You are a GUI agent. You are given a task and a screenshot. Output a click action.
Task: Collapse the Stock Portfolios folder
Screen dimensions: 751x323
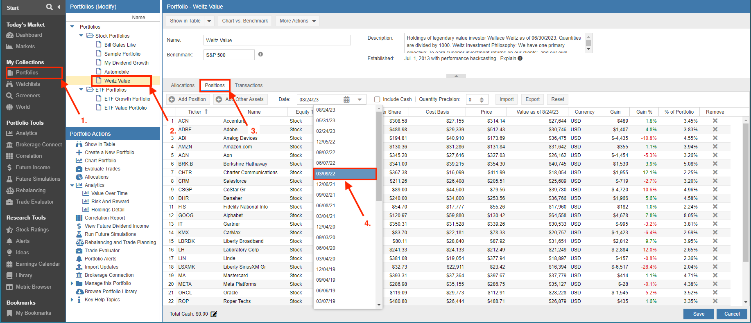(x=81, y=36)
